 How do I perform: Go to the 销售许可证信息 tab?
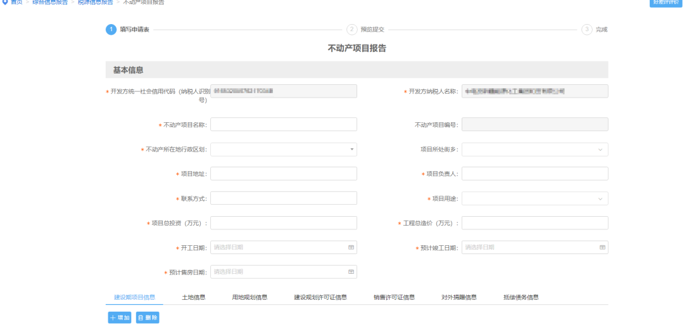tap(394, 297)
